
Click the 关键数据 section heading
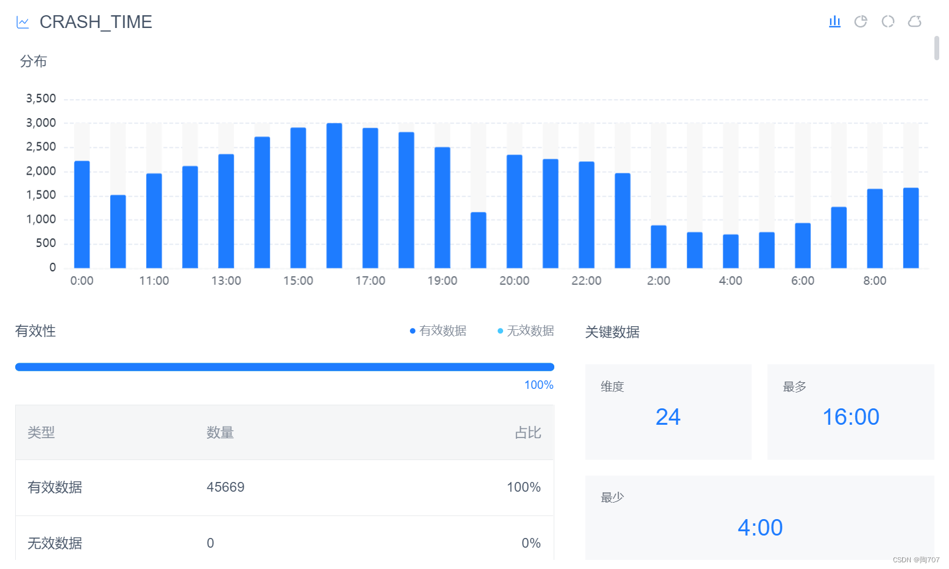(x=612, y=332)
